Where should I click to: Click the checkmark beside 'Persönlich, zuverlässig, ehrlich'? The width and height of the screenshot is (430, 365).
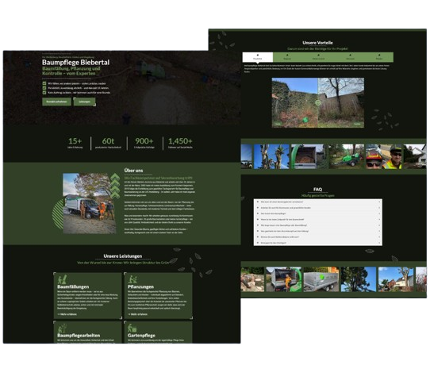[x=44, y=88]
